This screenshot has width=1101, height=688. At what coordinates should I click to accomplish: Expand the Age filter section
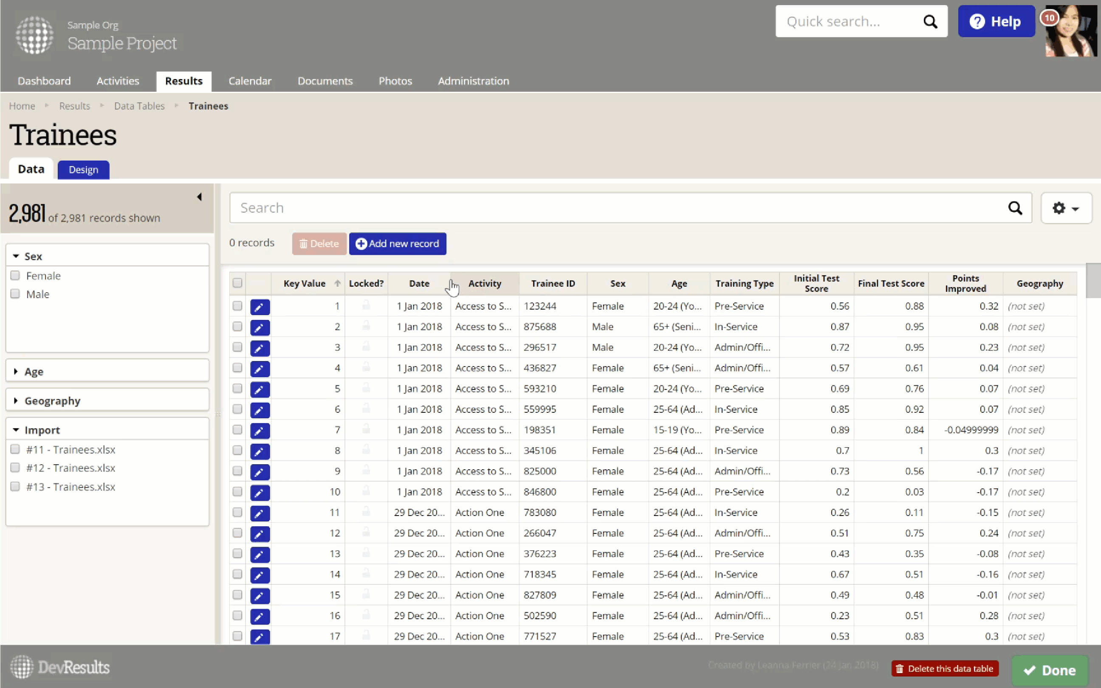[x=34, y=371]
